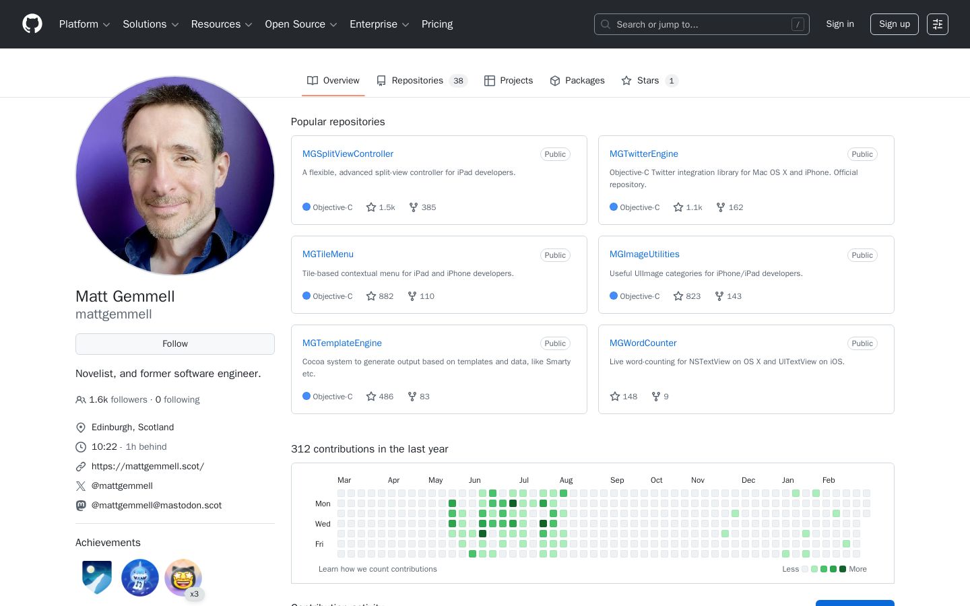The height and width of the screenshot is (606, 970).
Task: View MGTwitterEngine stargazers
Action: tap(688, 207)
